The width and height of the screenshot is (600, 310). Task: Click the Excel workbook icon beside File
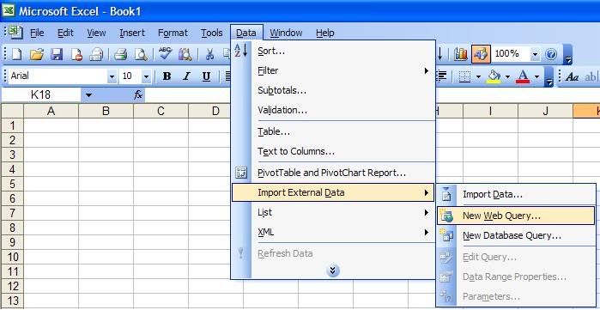coord(15,33)
